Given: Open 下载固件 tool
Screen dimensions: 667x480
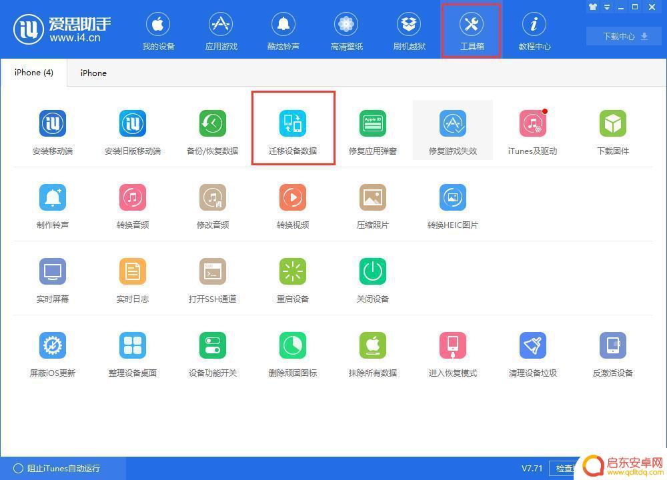Looking at the screenshot, I should [612, 132].
